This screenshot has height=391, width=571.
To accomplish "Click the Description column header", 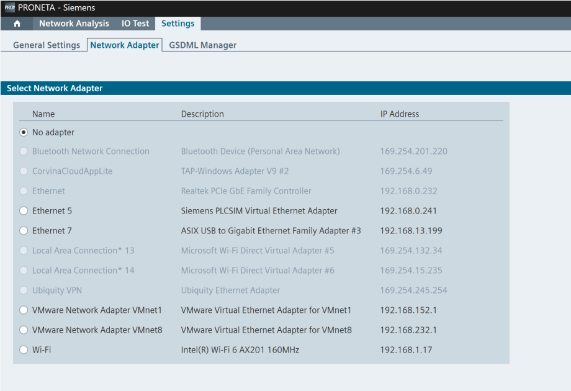I will (202, 114).
